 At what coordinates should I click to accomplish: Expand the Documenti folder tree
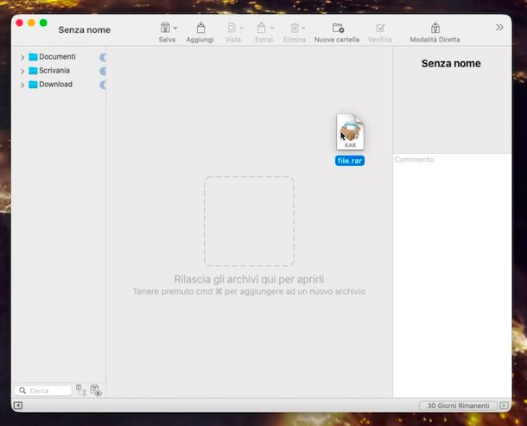click(x=22, y=57)
